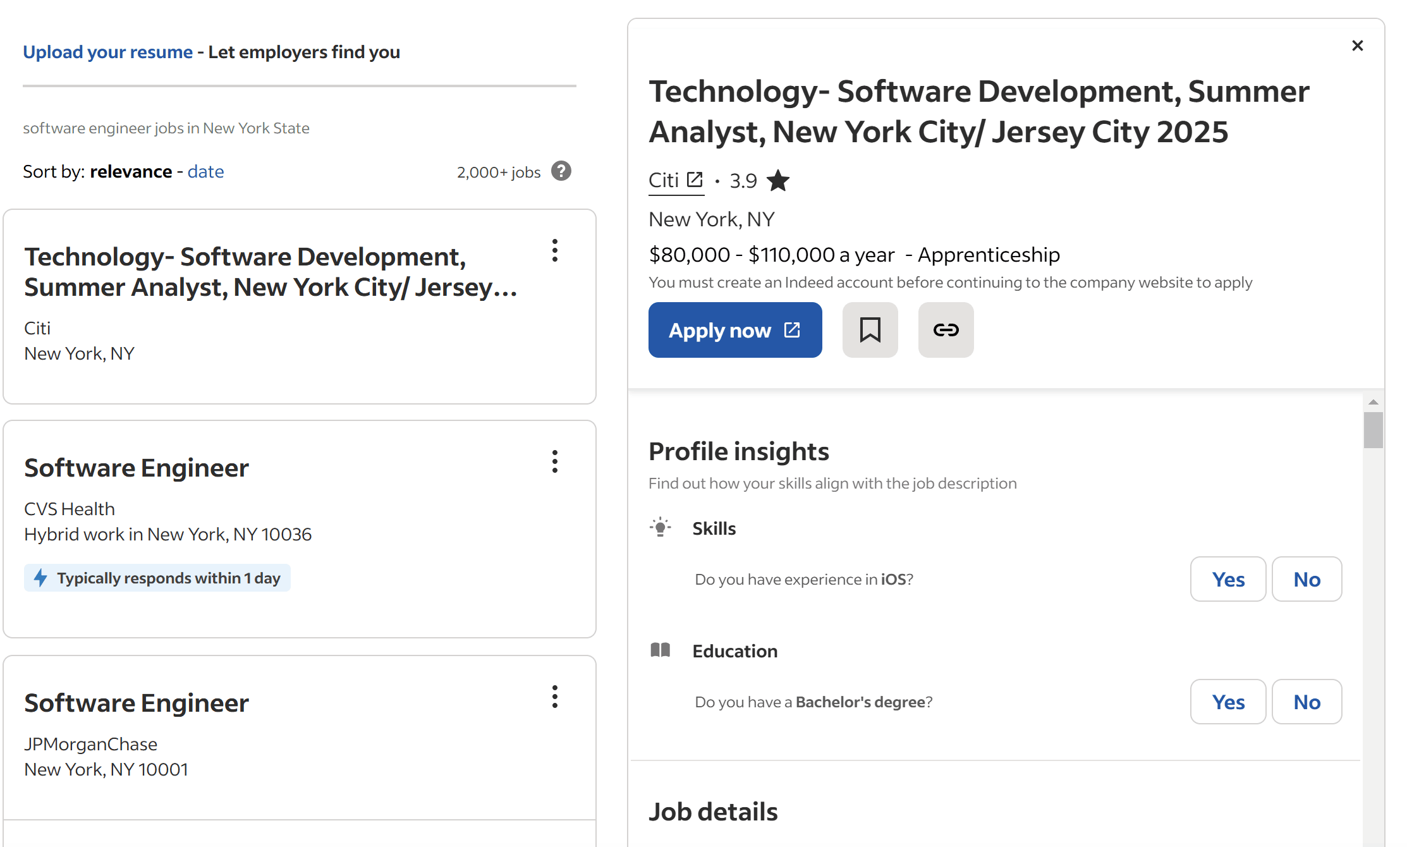Image resolution: width=1407 pixels, height=847 pixels.
Task: Open overflow menu on CVS Health job card
Action: coord(554,463)
